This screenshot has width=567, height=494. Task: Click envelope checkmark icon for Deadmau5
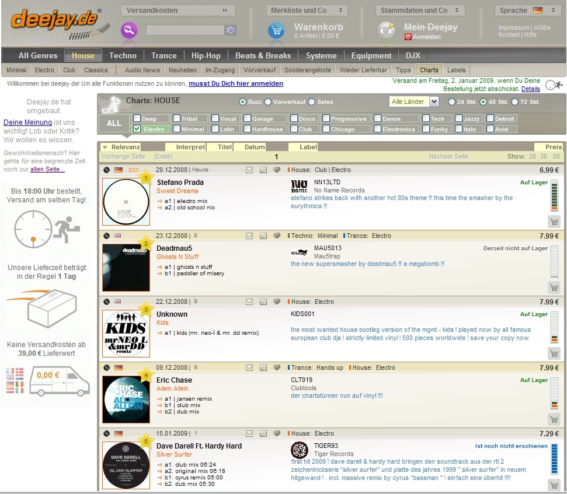tap(249, 236)
